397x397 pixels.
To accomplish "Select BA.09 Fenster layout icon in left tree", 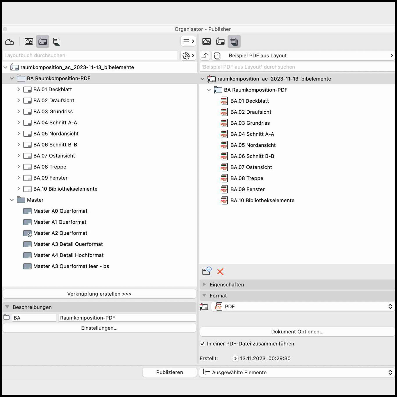I will (x=27, y=178).
